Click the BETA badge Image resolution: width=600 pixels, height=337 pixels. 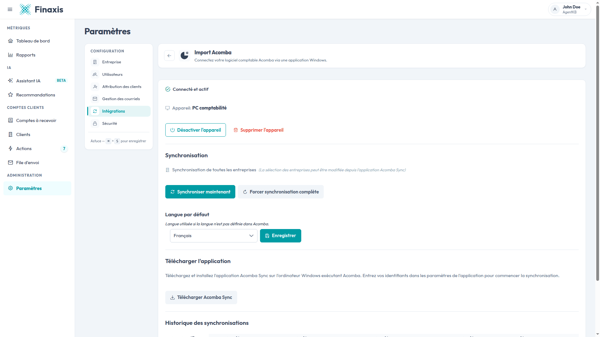(61, 81)
